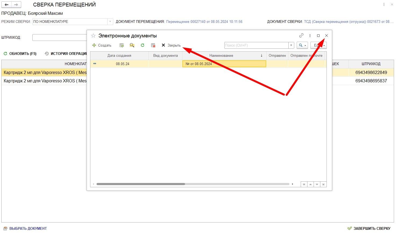Click the find document magnifier icon in toolbar

[x=132, y=45]
